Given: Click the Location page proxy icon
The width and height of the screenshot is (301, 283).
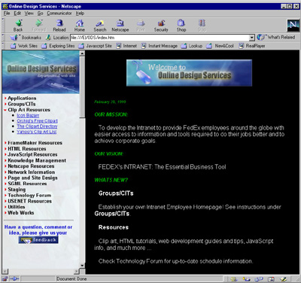Looking at the screenshot, I should pyautogui.click(x=48, y=38).
